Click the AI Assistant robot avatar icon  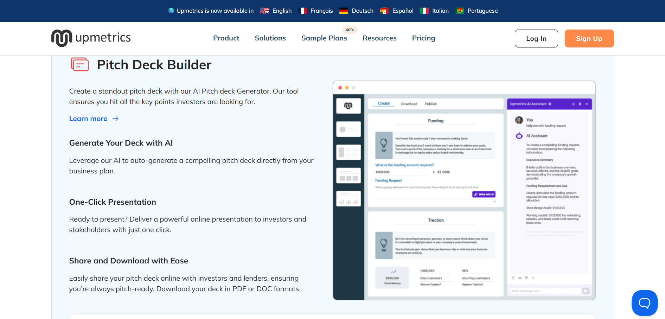coord(519,136)
